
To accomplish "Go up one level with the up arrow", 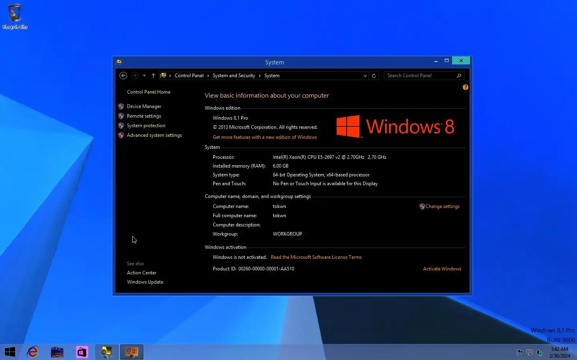I will click(x=153, y=76).
